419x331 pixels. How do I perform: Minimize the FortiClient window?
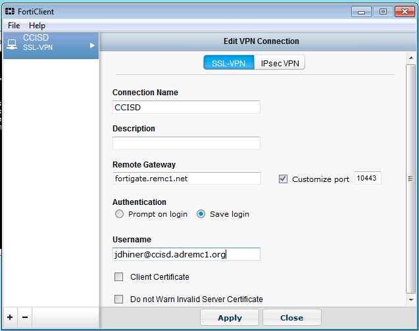point(361,12)
